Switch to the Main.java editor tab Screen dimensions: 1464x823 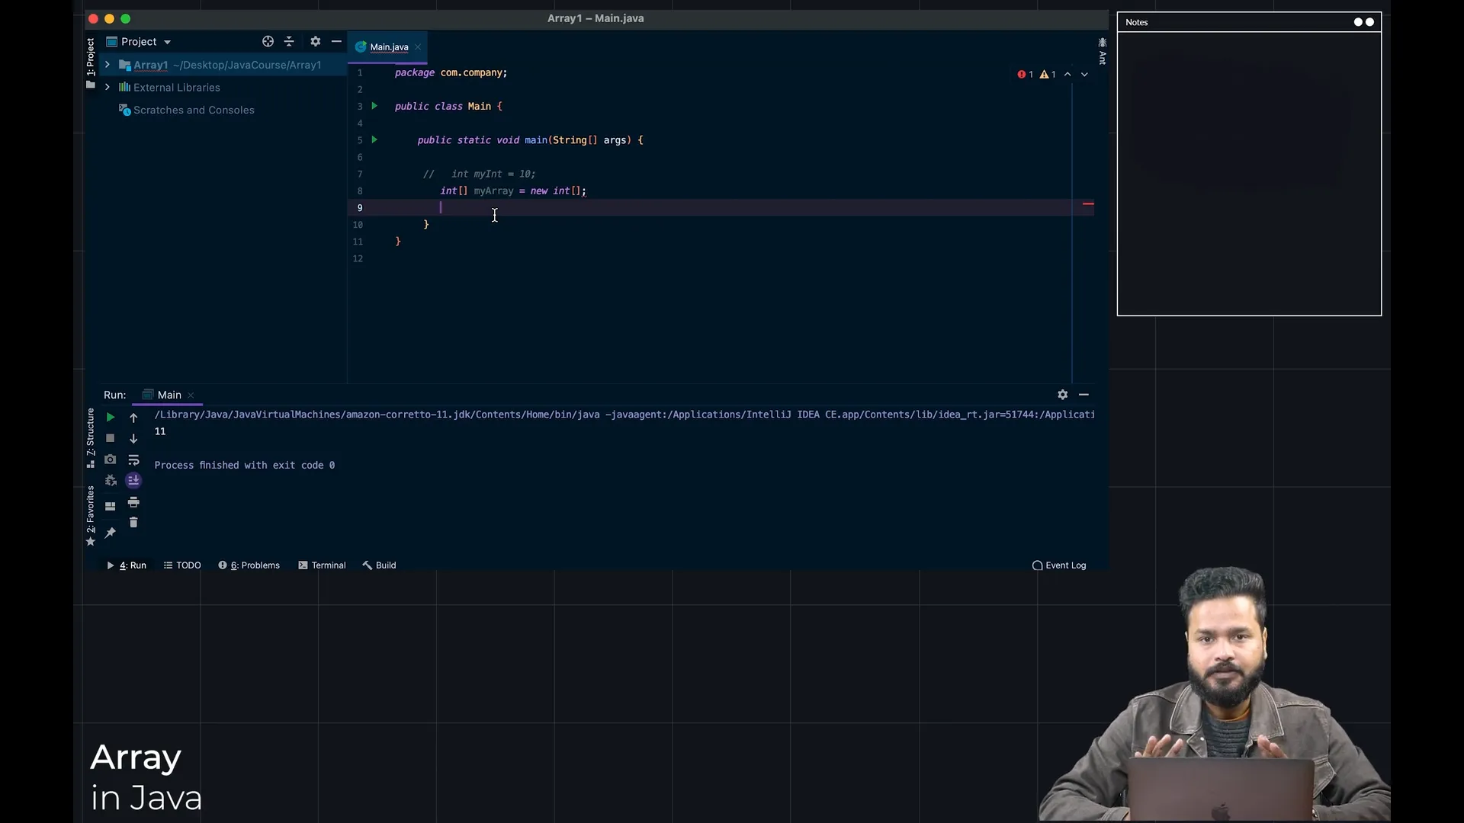(389, 47)
